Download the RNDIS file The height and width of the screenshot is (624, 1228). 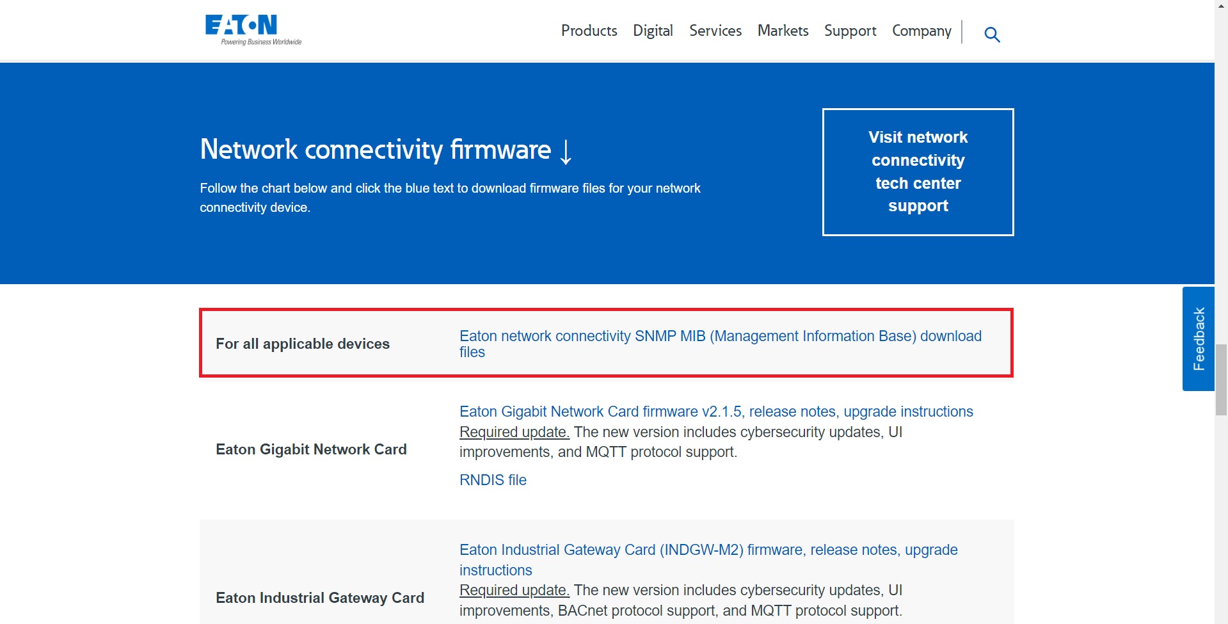(493, 480)
